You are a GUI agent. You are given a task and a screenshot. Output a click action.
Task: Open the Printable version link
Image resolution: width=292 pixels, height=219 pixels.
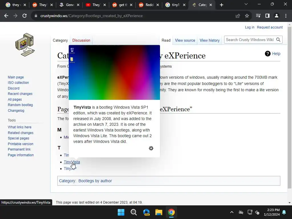tap(21, 144)
